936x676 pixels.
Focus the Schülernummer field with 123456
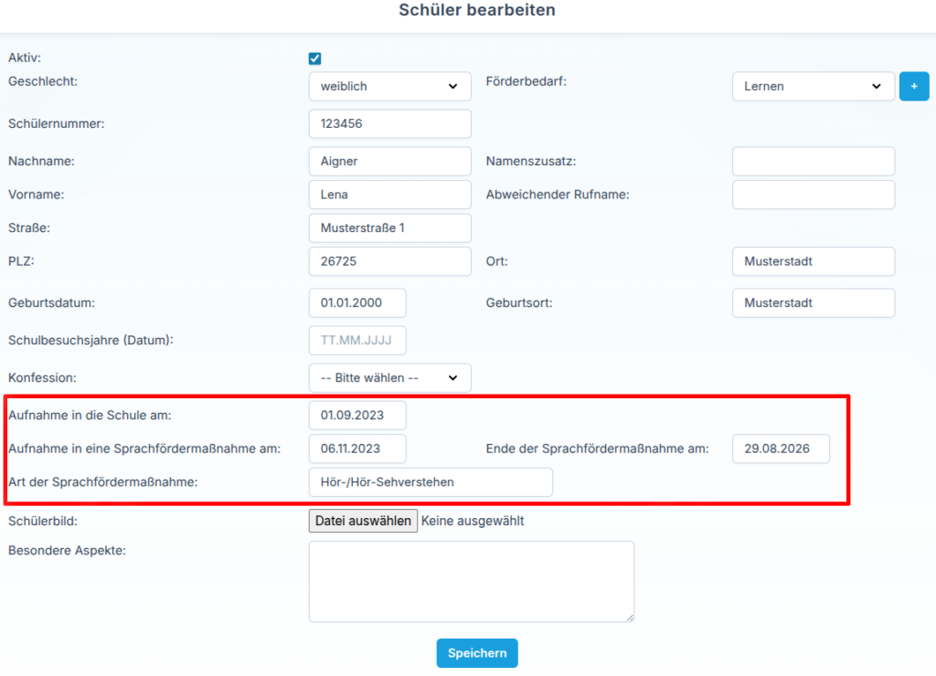(x=389, y=123)
